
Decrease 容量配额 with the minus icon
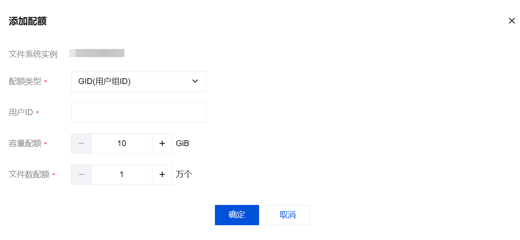(82, 143)
